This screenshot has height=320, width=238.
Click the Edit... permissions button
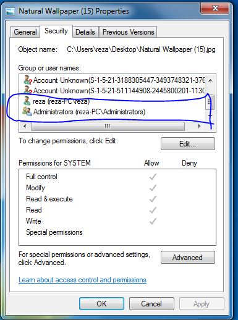(188, 144)
